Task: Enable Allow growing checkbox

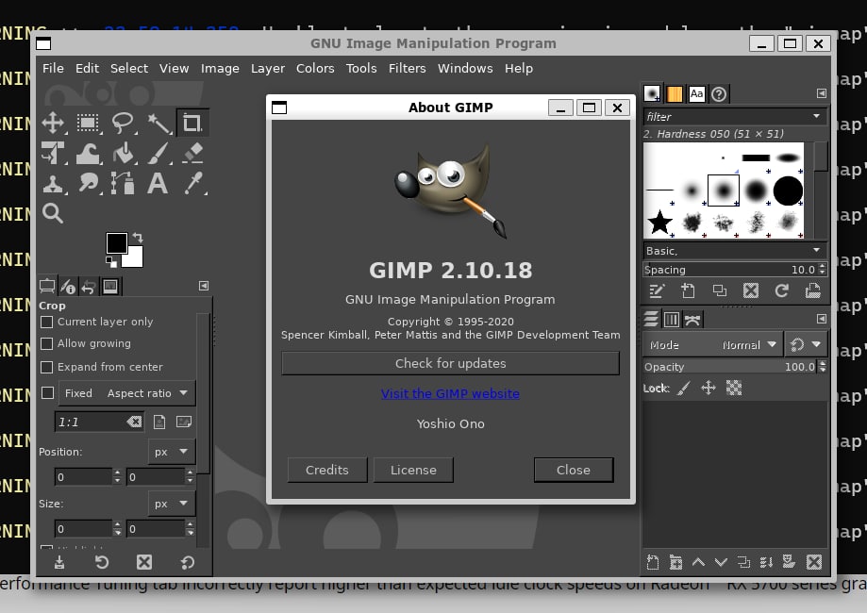Action: tap(47, 344)
